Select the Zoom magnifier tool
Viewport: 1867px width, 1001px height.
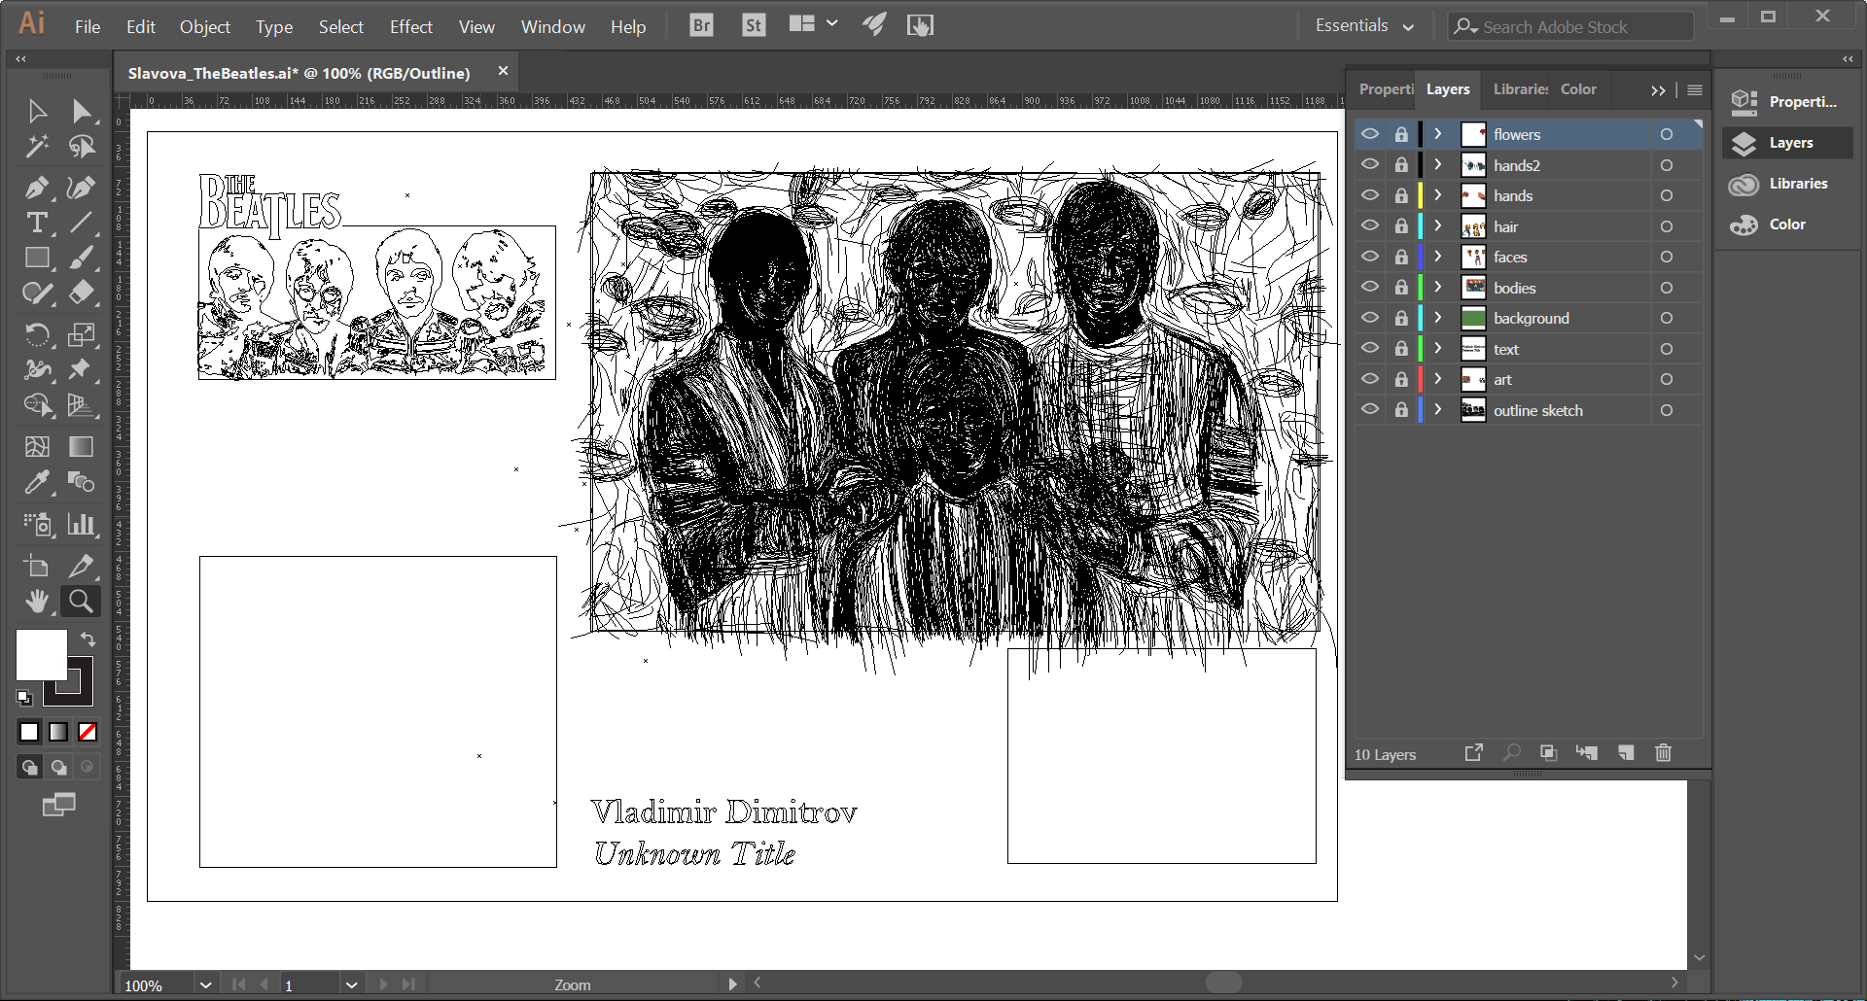(82, 602)
